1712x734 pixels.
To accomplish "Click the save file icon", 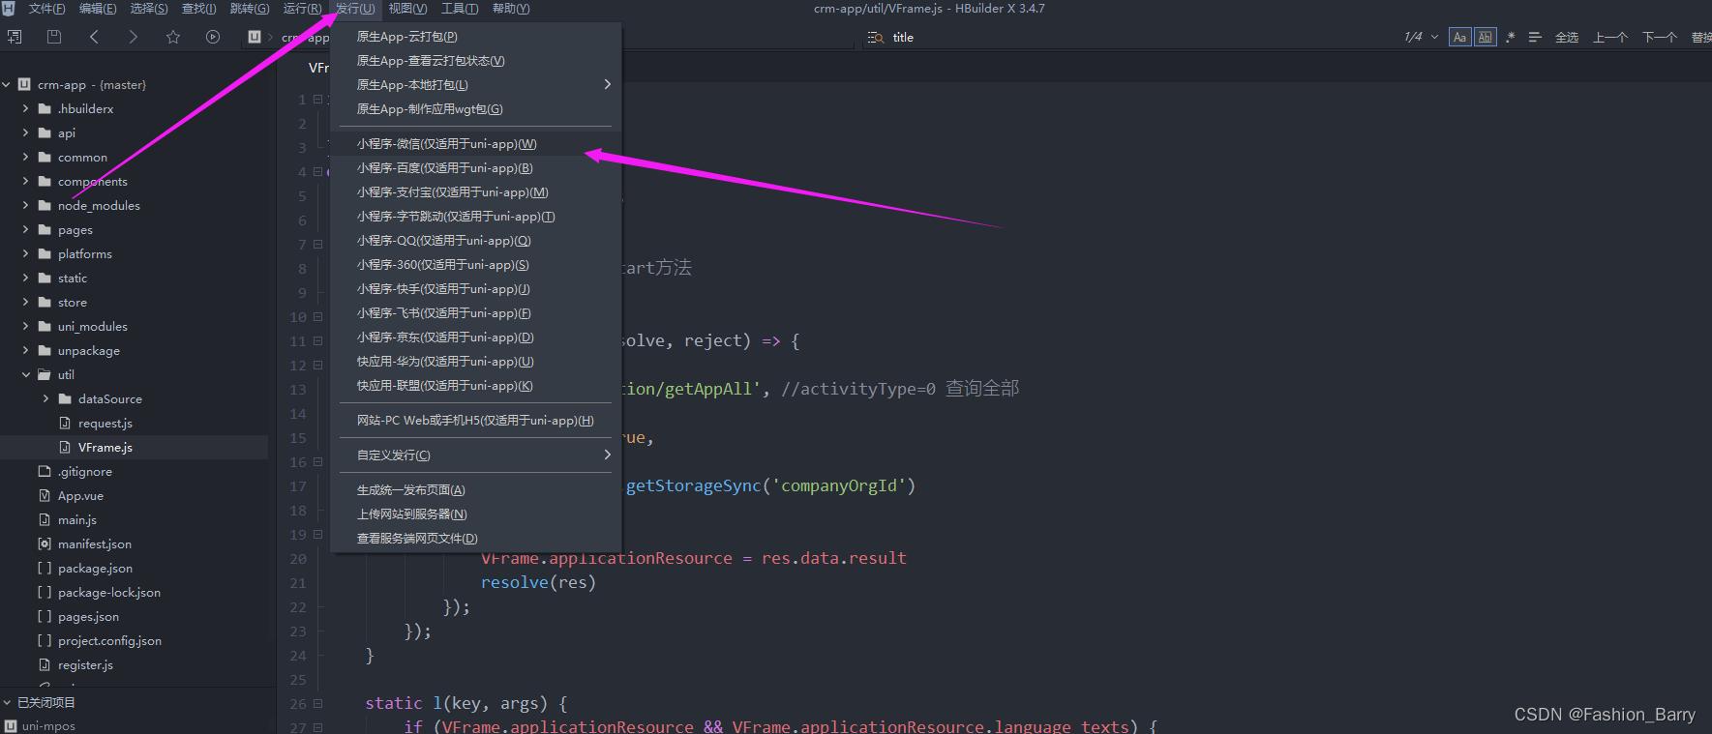I will pos(54,37).
